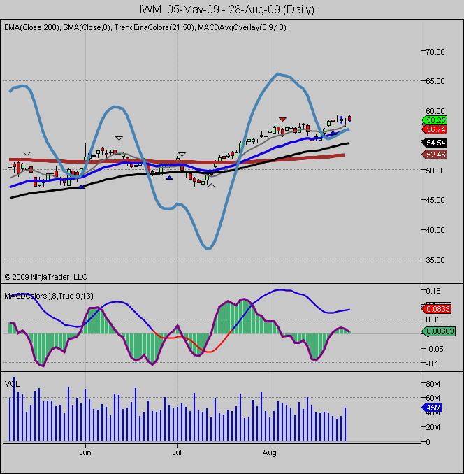
Task: Click the 45.00 price axis label
Action: tap(435, 200)
